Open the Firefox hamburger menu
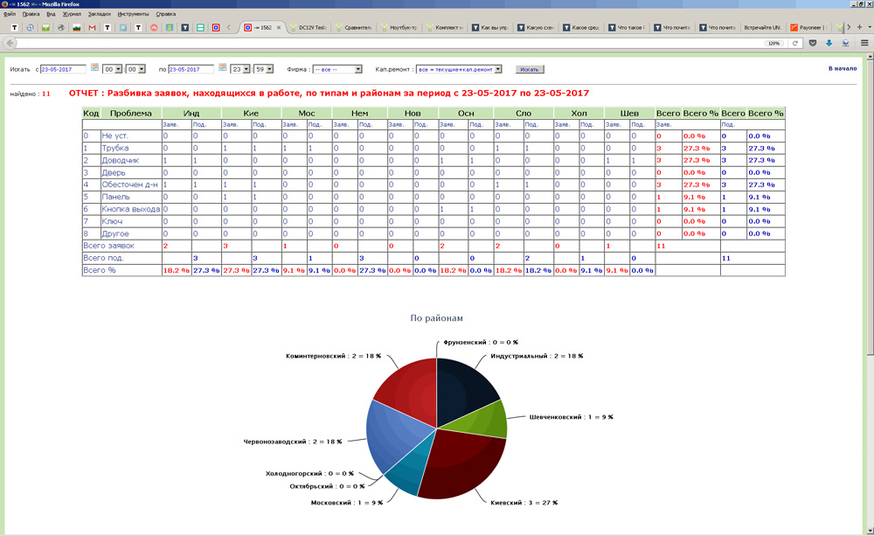Viewport: 874px width, 536px height. [864, 43]
